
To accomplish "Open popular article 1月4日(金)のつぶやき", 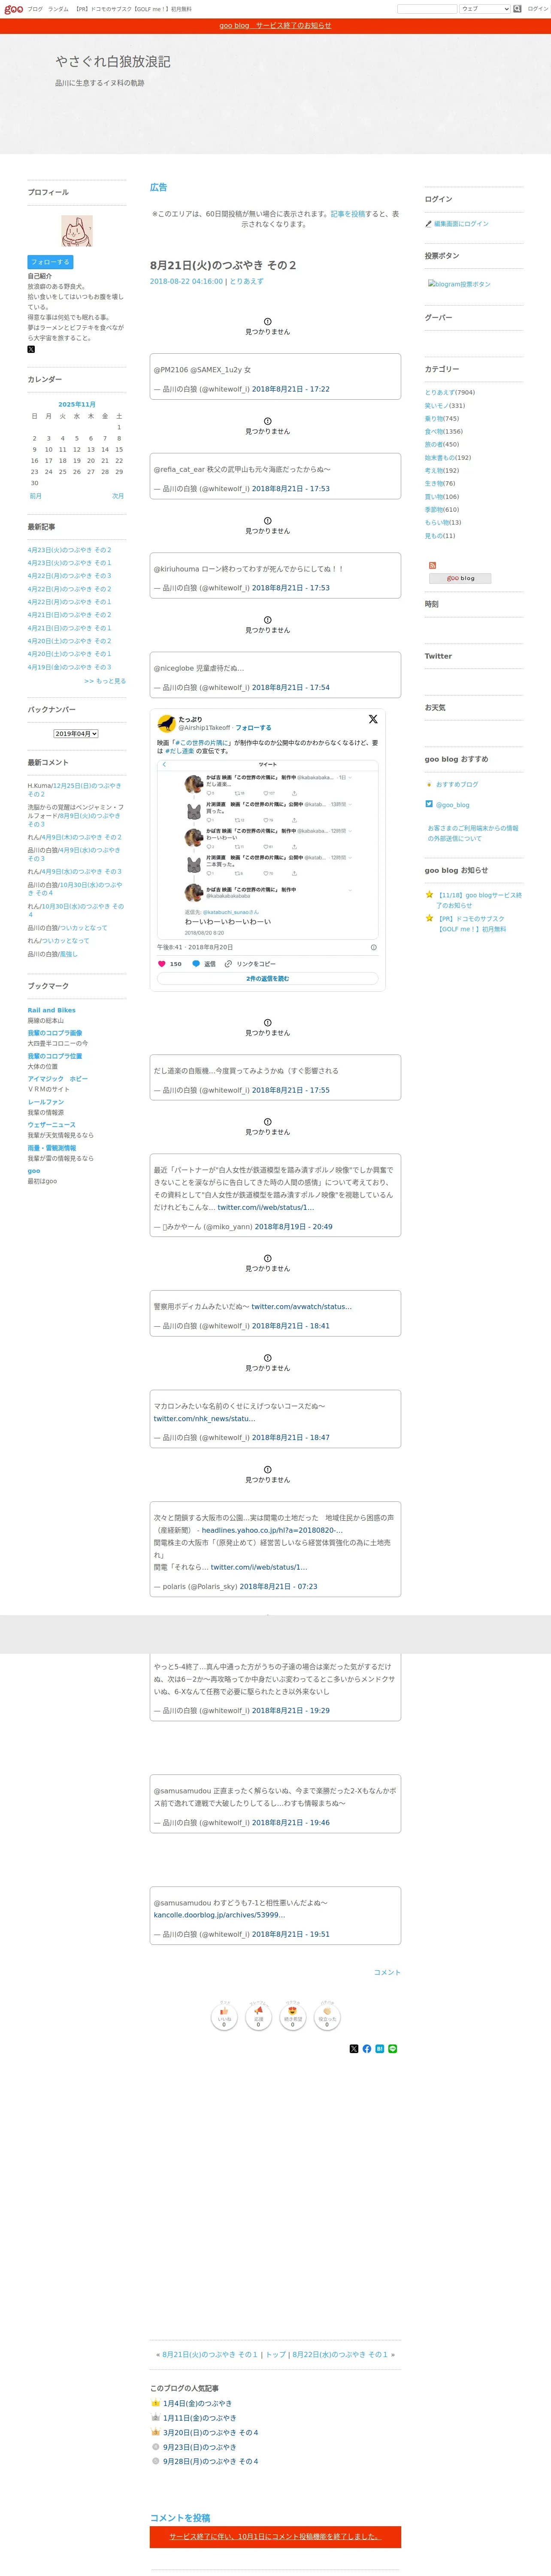I will point(197,2404).
